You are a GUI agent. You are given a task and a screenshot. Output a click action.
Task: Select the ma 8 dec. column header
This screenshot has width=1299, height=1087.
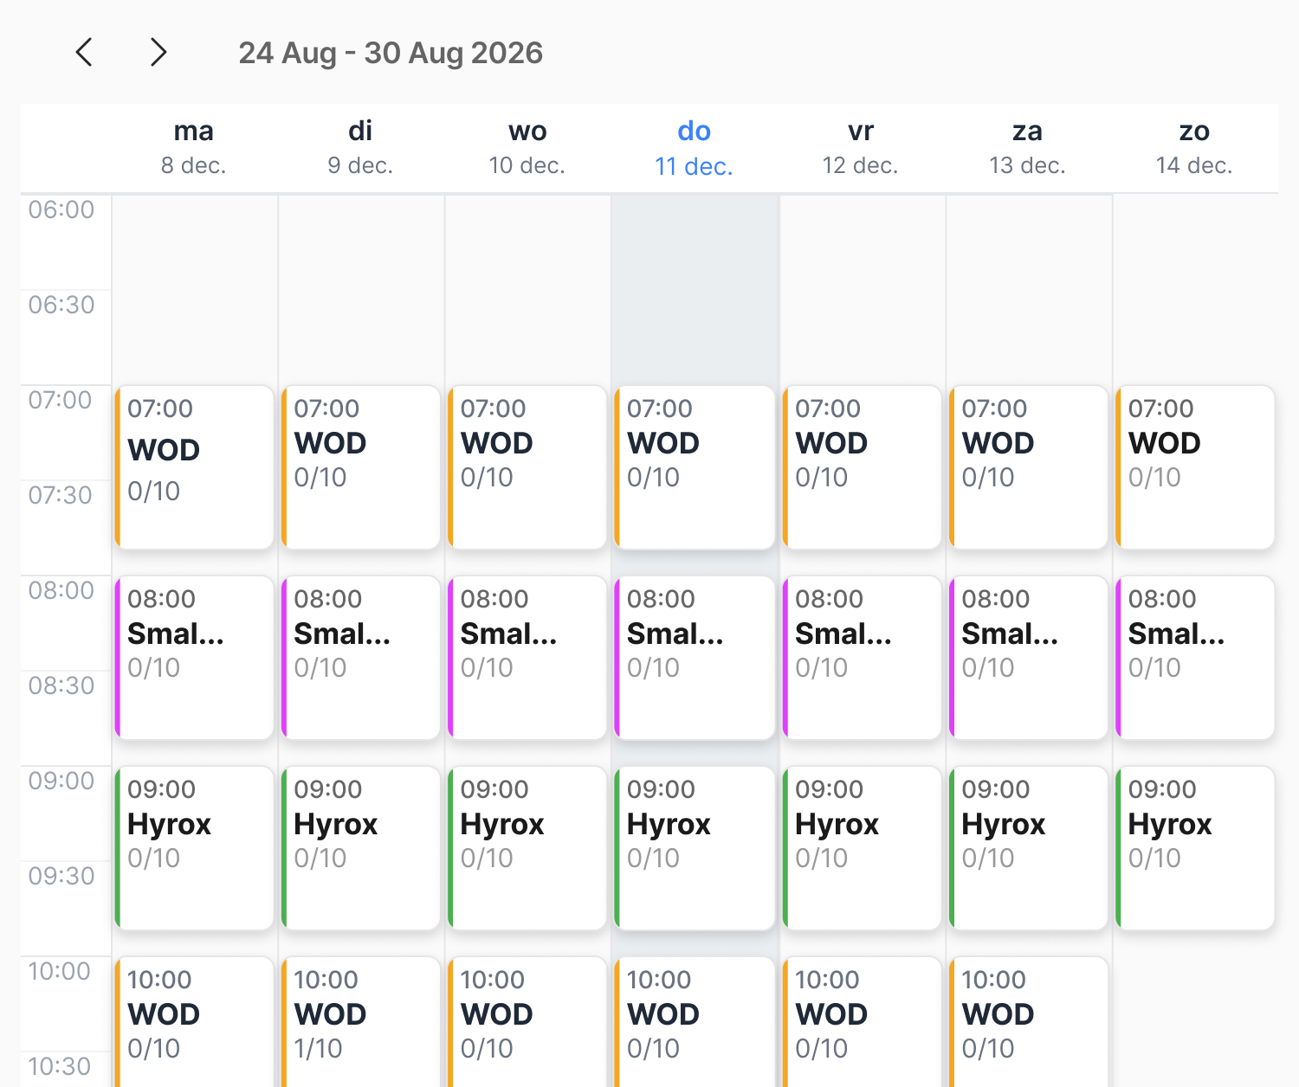194,147
